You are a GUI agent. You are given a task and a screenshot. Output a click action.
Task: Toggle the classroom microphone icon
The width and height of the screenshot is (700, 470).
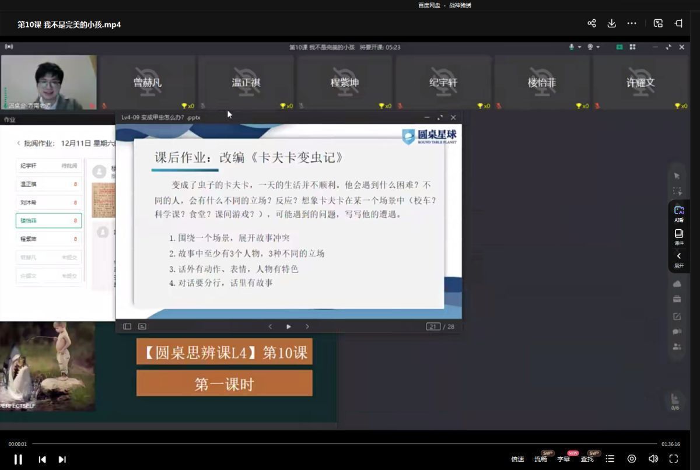point(572,47)
